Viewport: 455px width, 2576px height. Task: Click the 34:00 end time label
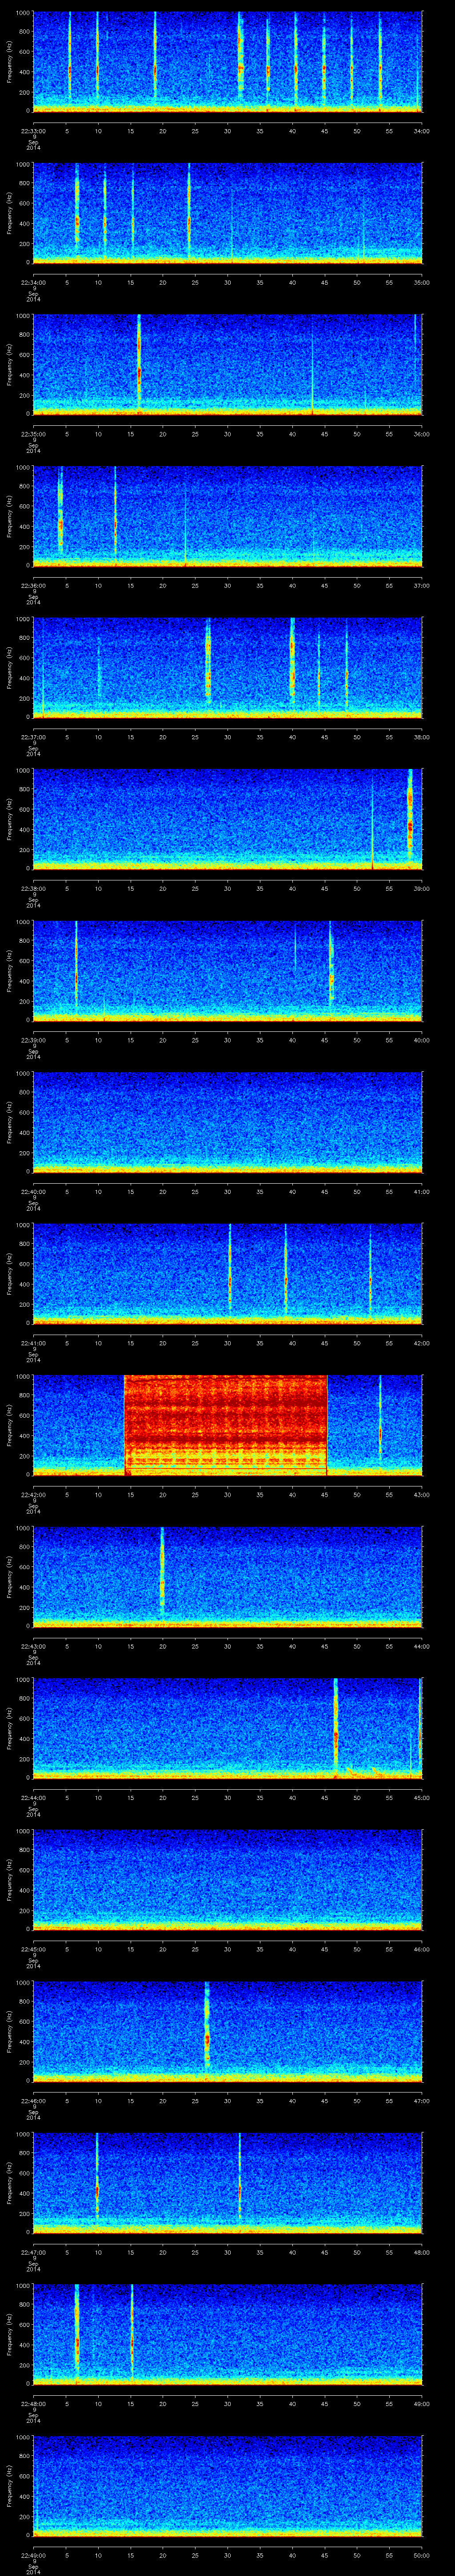pos(421,130)
